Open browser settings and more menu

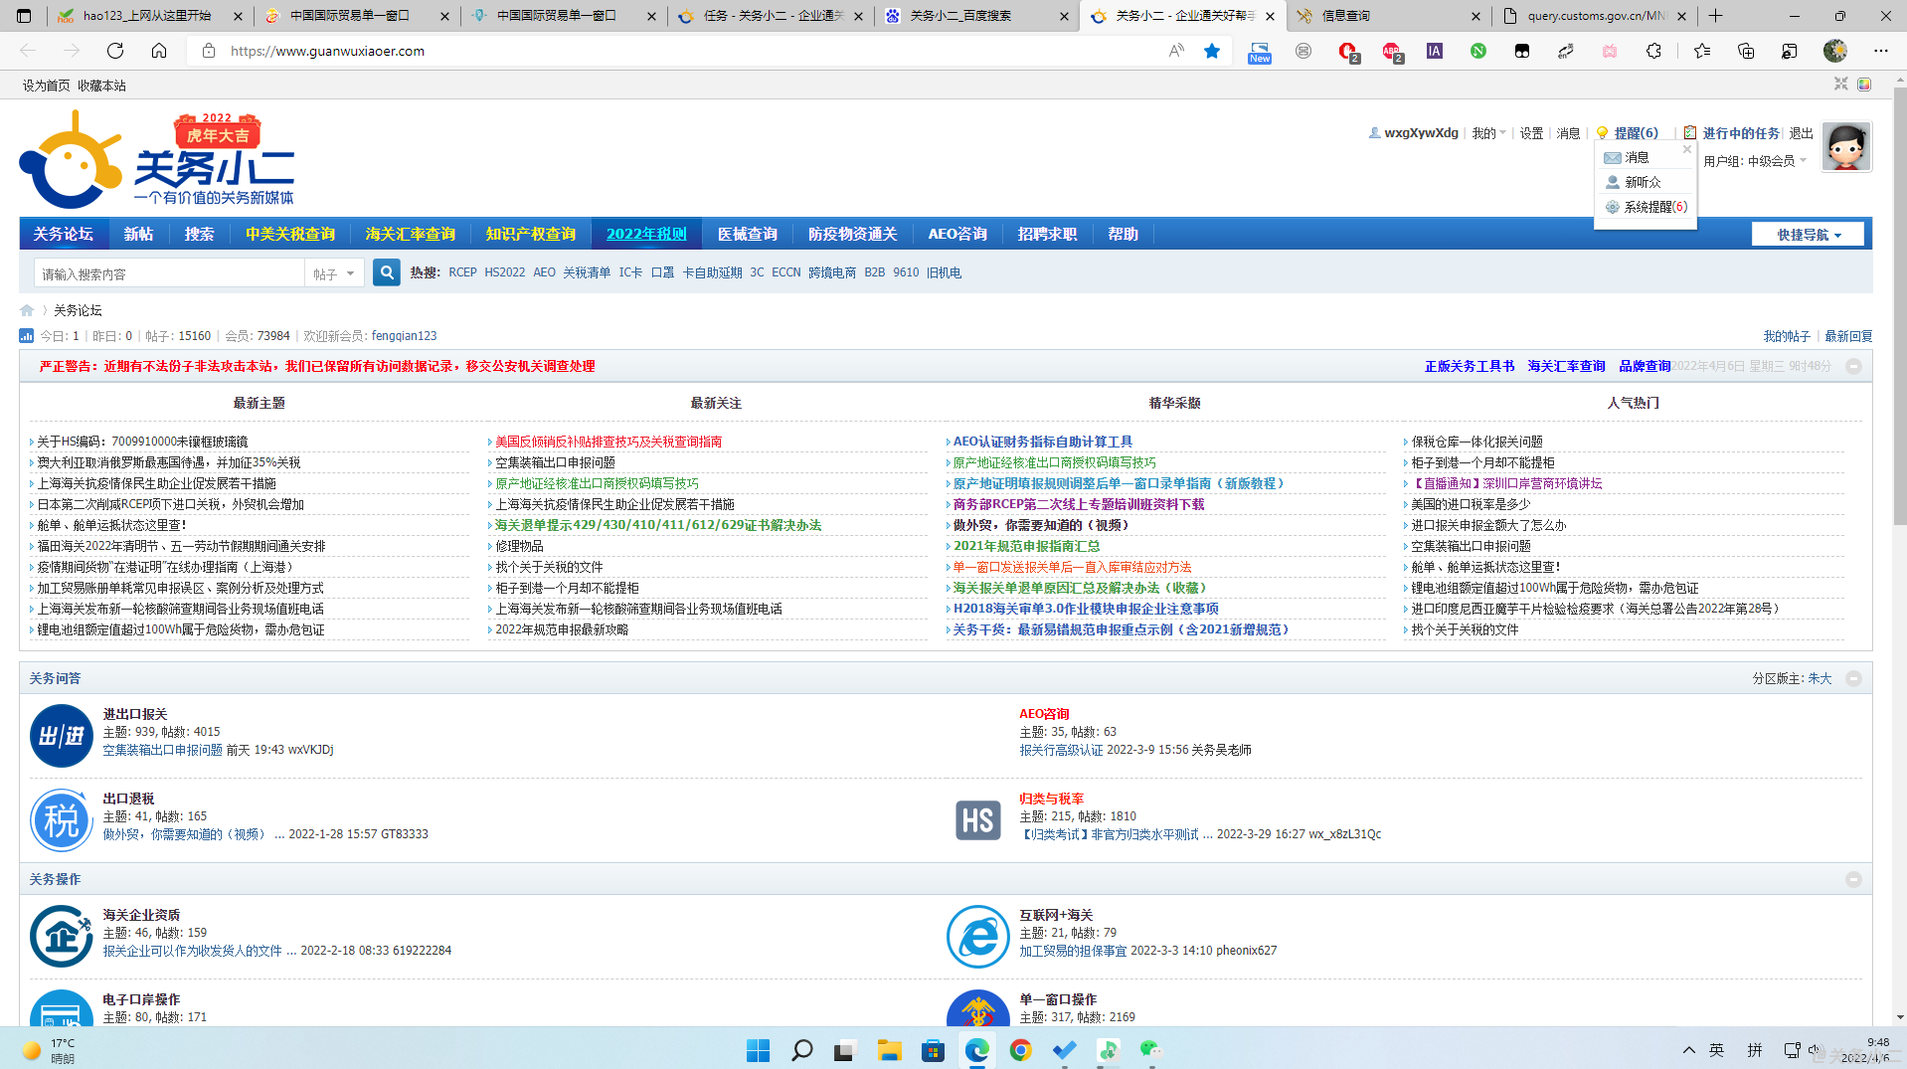click(1881, 51)
